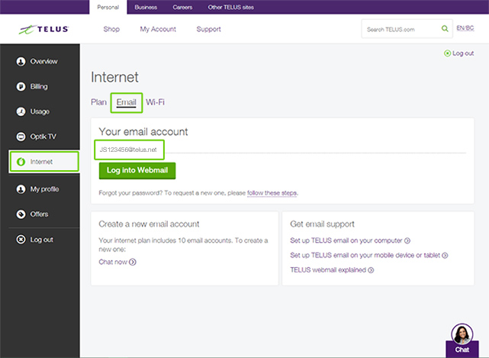Go to Optik TV in the sidebar
This screenshot has width=489, height=358.
tap(43, 137)
